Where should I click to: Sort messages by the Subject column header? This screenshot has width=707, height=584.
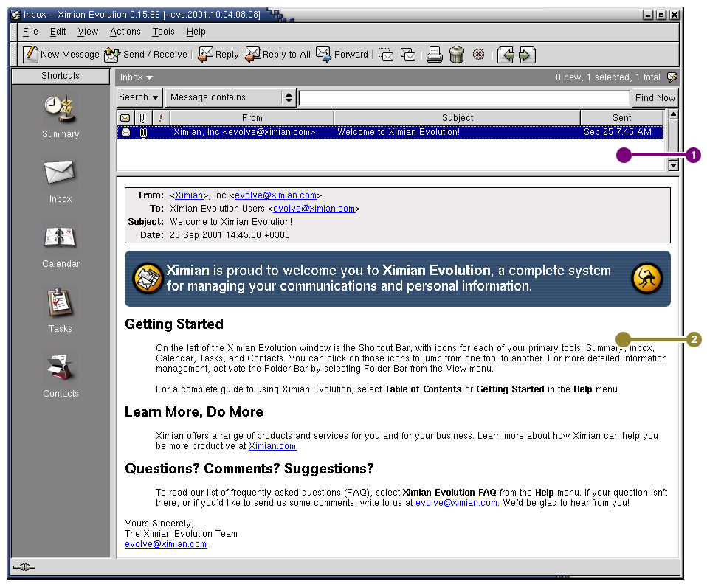tap(458, 118)
